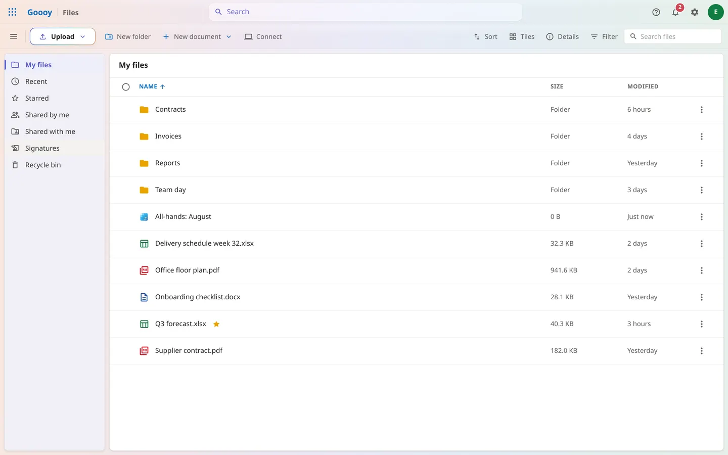Open more options for Onboarding checklist.docx
The image size is (728, 455).
click(701, 297)
